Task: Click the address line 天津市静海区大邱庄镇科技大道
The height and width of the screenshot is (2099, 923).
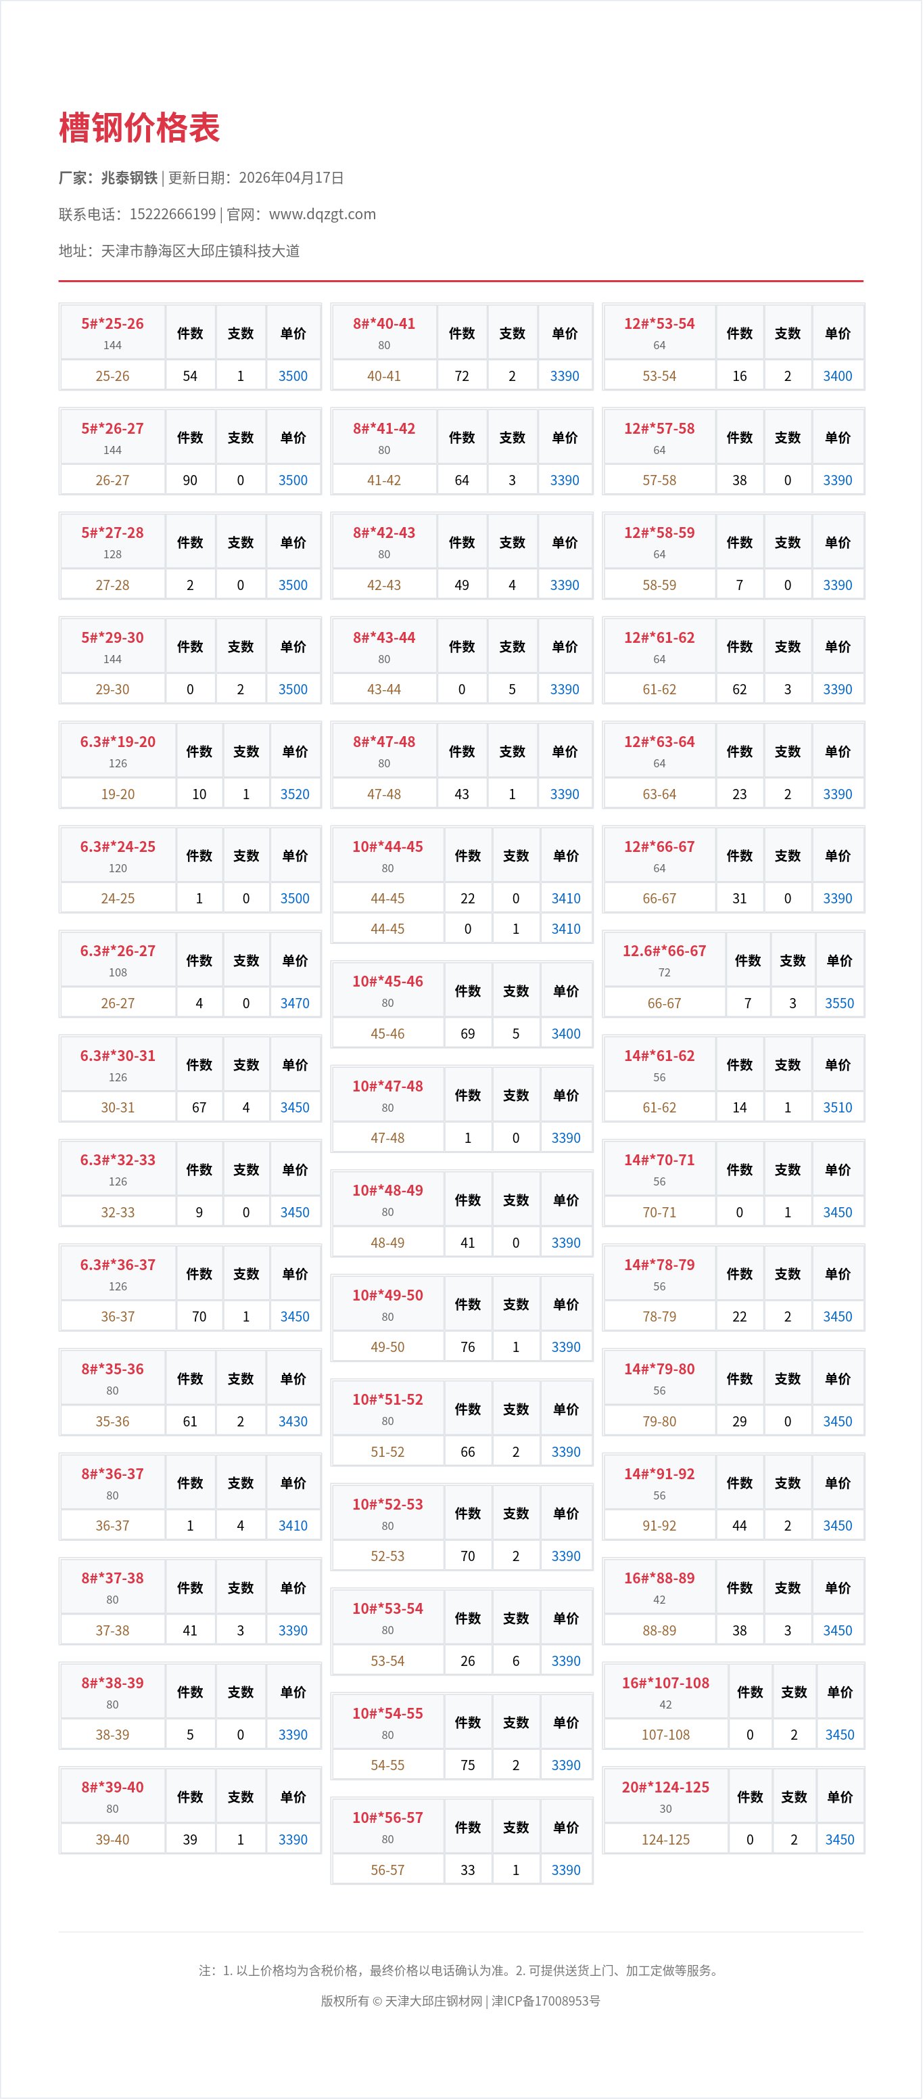Action: coord(200,251)
